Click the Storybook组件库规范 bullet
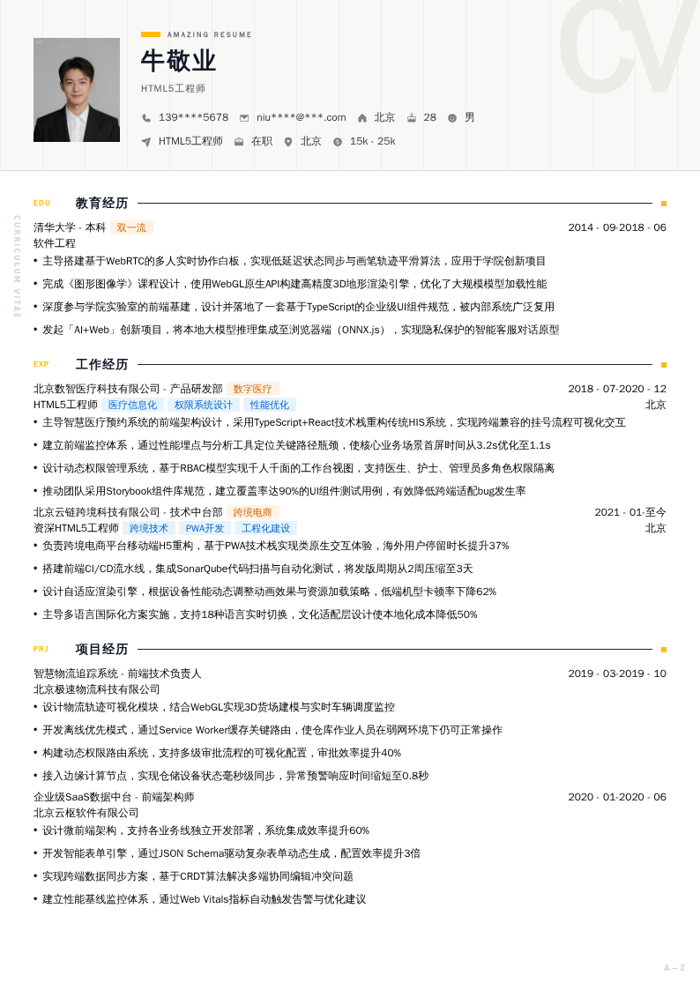The height and width of the screenshot is (990, 700). click(x=284, y=490)
